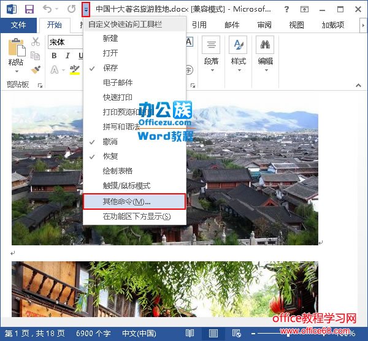
Task: Open Ribbon Display Options icon
Action: click(x=304, y=9)
